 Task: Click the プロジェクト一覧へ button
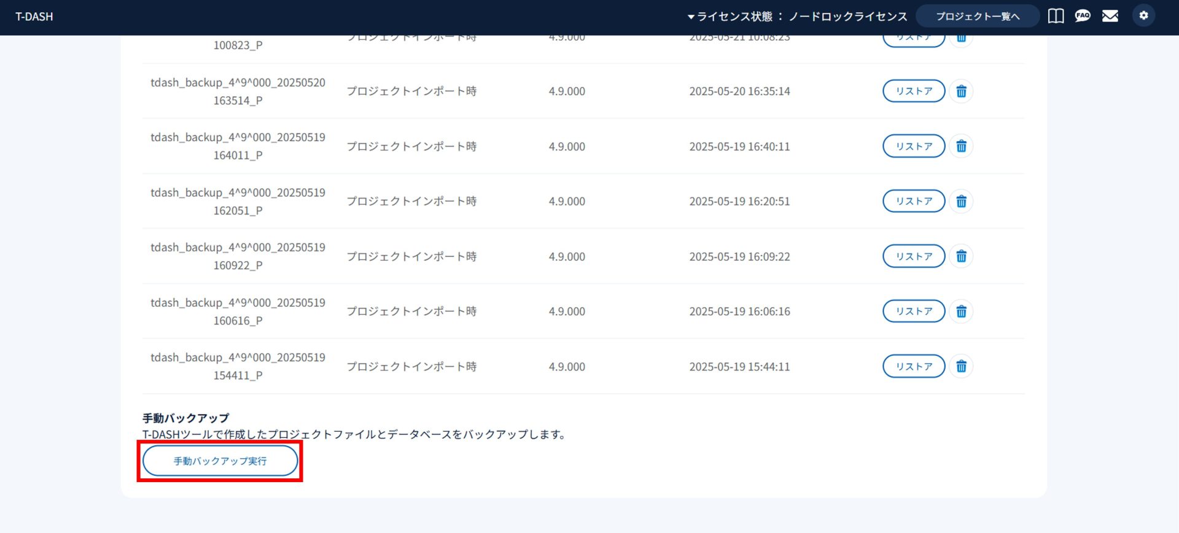[x=977, y=17]
